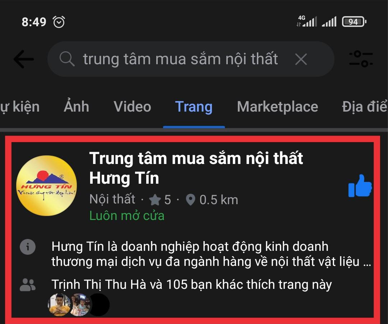
Task: Toggle the blue Like thumbs-up button
Action: tap(360, 186)
